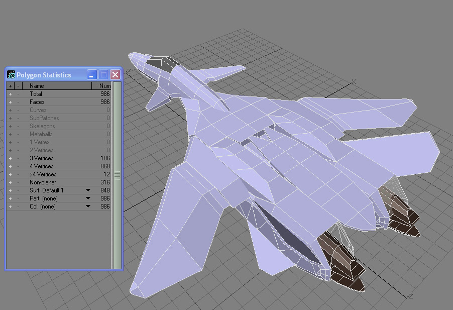Close the Polygon Statistics window

(116, 75)
